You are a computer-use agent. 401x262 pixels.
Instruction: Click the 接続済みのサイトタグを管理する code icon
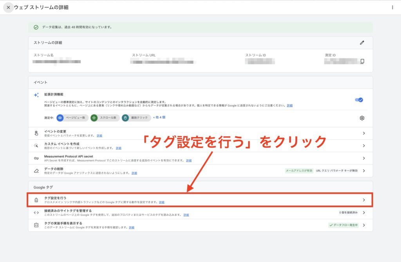tap(36, 213)
